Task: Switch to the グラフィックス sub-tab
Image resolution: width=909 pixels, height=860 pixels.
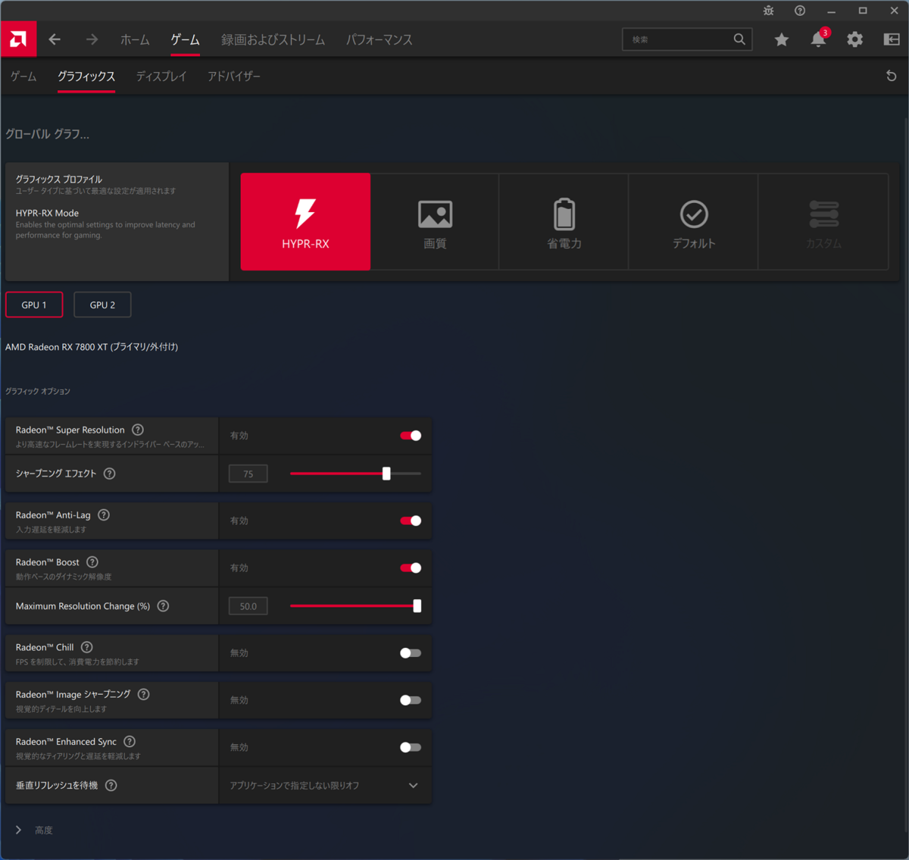Action: tap(86, 77)
